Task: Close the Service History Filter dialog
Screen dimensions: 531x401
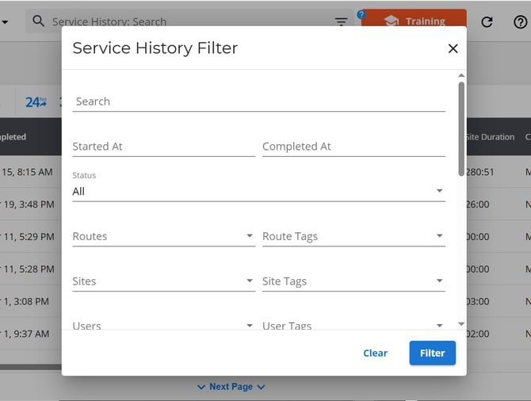Action: 453,48
